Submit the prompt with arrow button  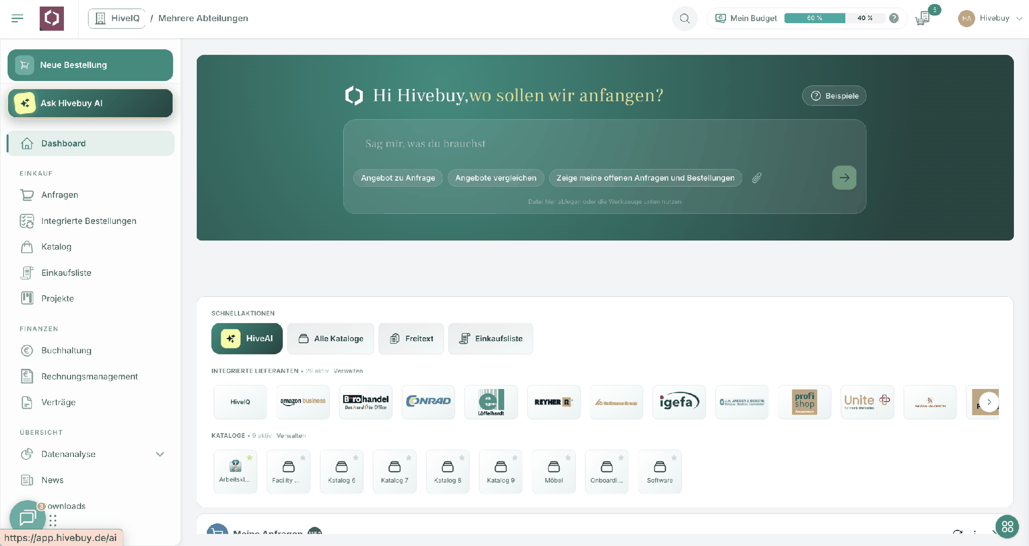coord(844,178)
